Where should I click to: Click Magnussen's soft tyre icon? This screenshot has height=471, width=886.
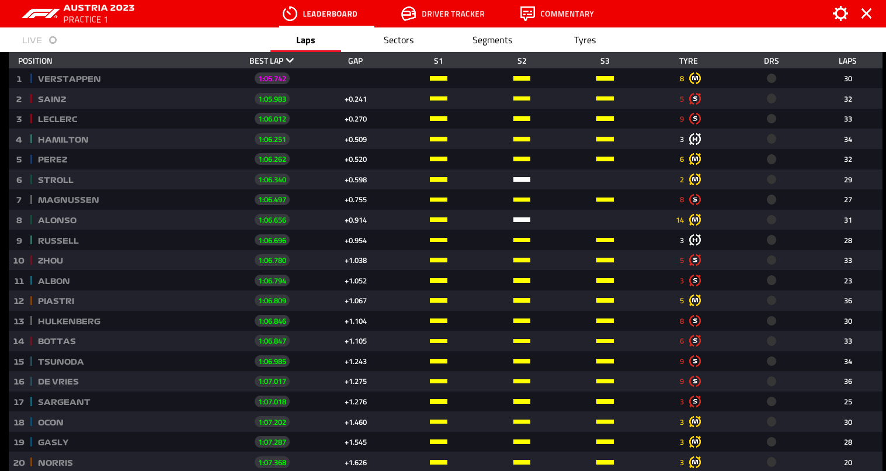[x=695, y=199]
